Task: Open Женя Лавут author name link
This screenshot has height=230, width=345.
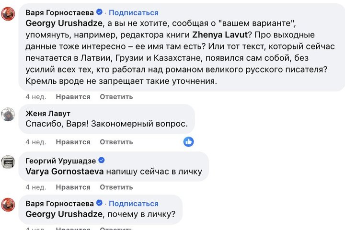Action: tap(47, 114)
